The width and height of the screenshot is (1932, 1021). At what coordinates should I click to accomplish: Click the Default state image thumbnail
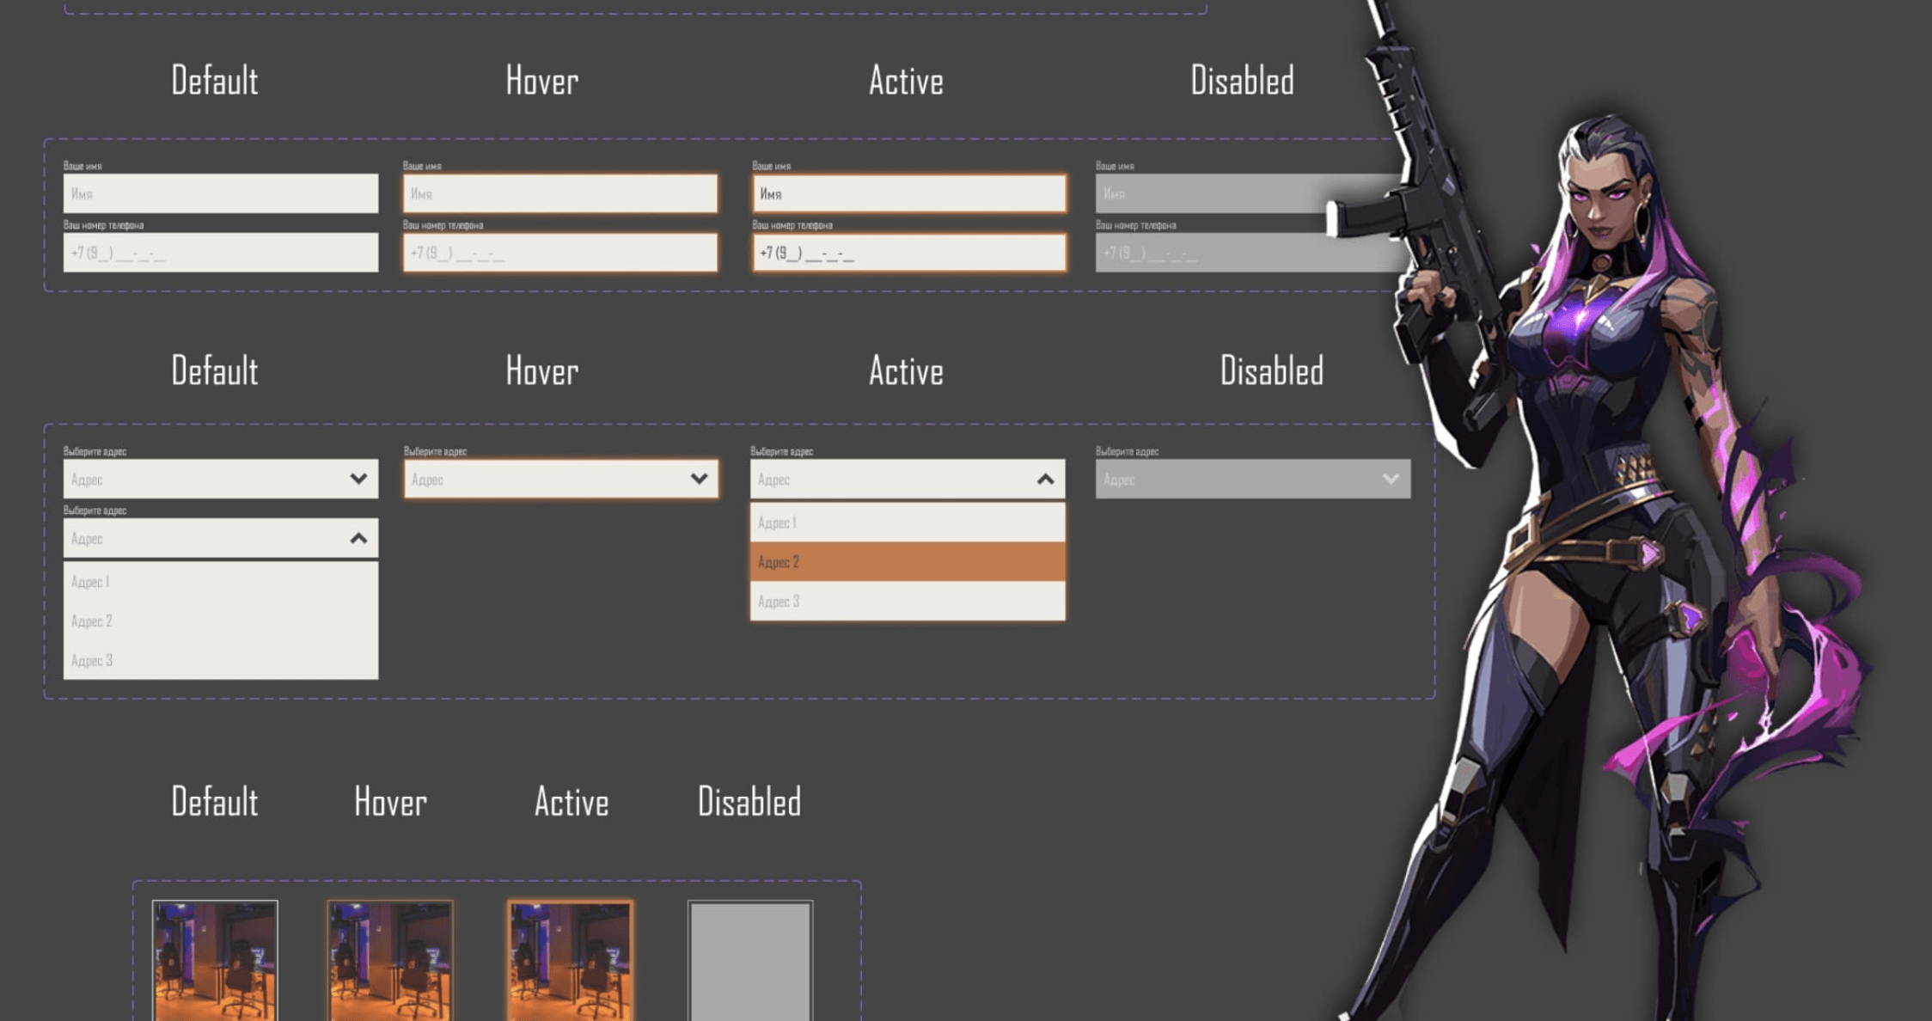tap(215, 960)
